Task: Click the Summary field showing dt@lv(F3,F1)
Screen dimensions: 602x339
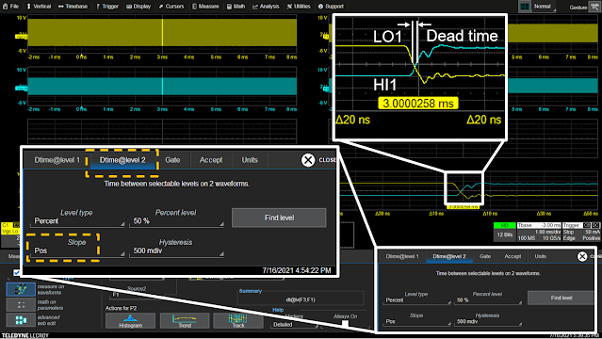Action: (301, 299)
